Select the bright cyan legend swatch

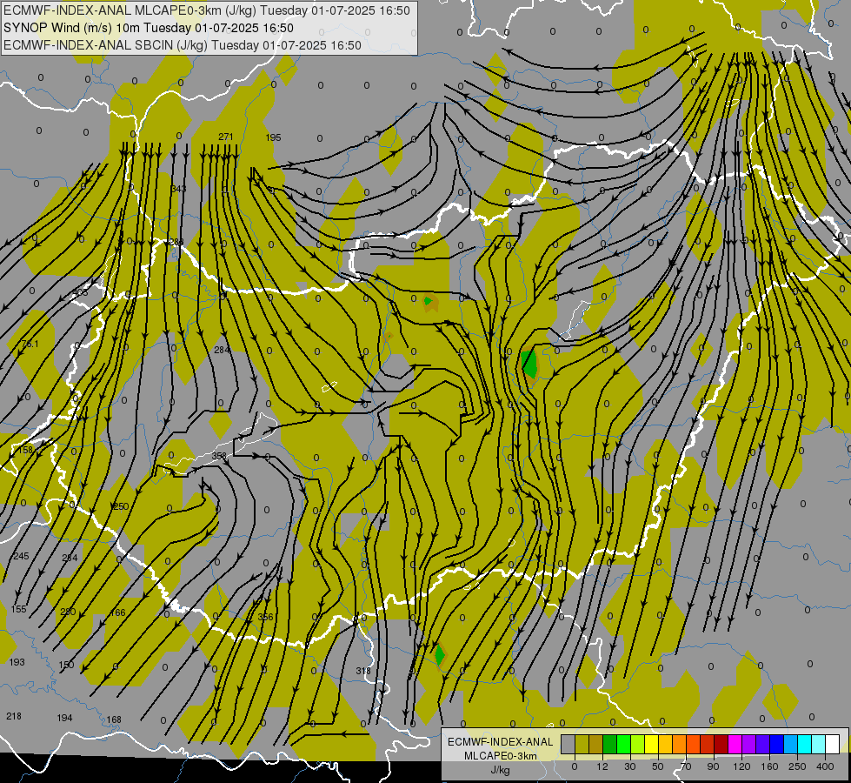[x=805, y=745]
